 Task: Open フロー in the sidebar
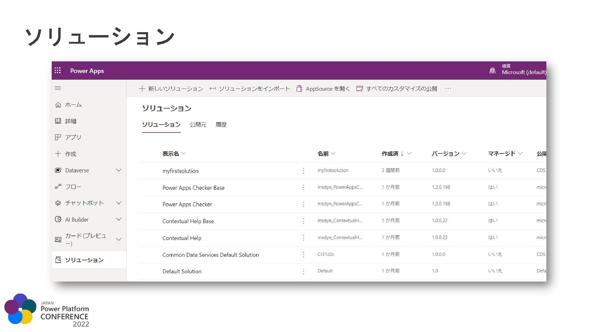tap(89, 187)
